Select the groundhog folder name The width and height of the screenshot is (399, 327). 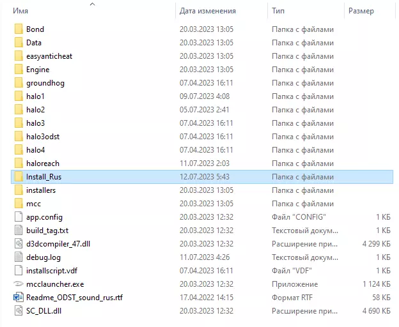45,83
